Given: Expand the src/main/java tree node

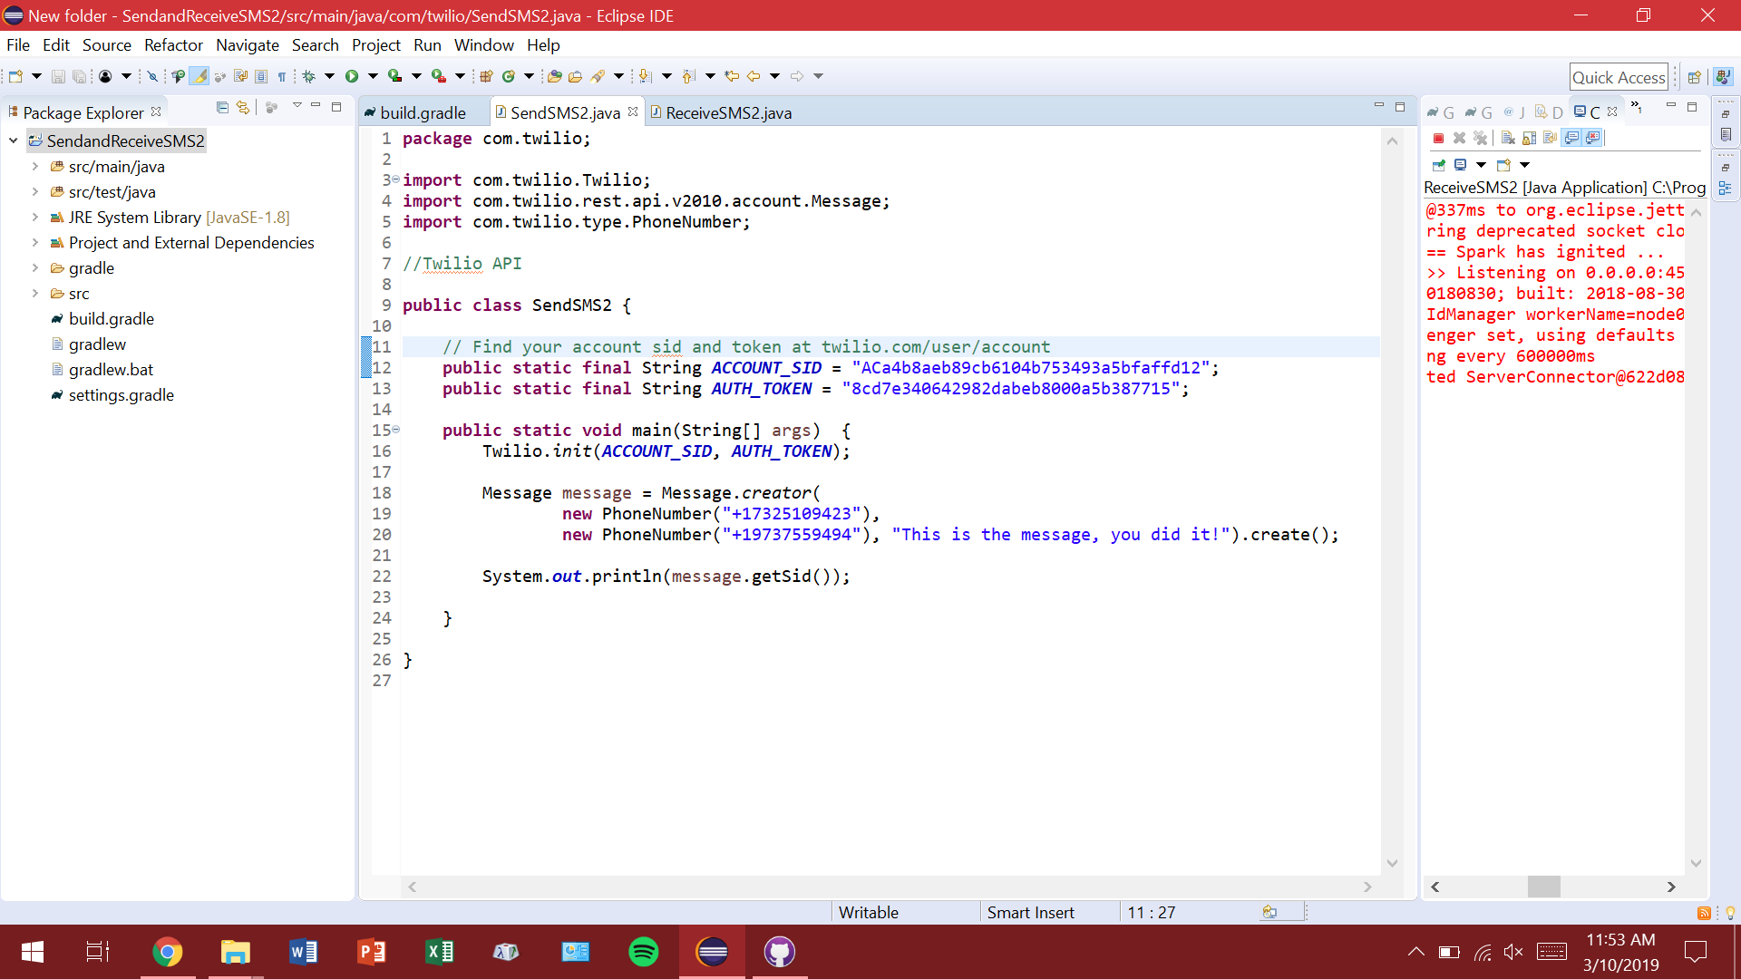Looking at the screenshot, I should (x=34, y=167).
